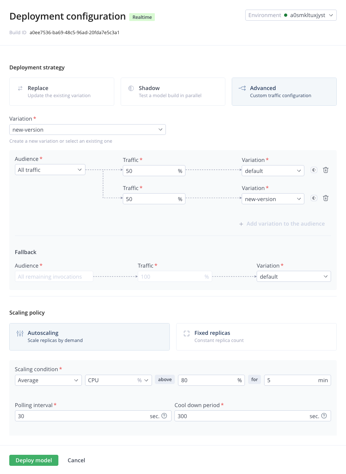Image resolution: width=346 pixels, height=474 pixels.
Task: Delete the new-version variation traffic row
Action: pyautogui.click(x=325, y=198)
